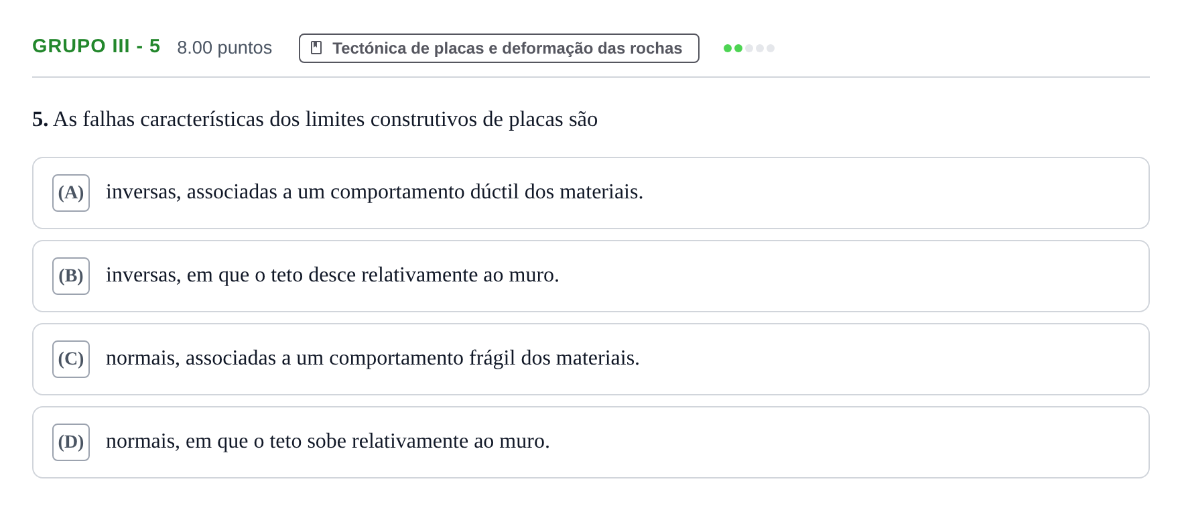Click the last gray difficulty dot
Screen dimensions: 1182x512
point(771,48)
